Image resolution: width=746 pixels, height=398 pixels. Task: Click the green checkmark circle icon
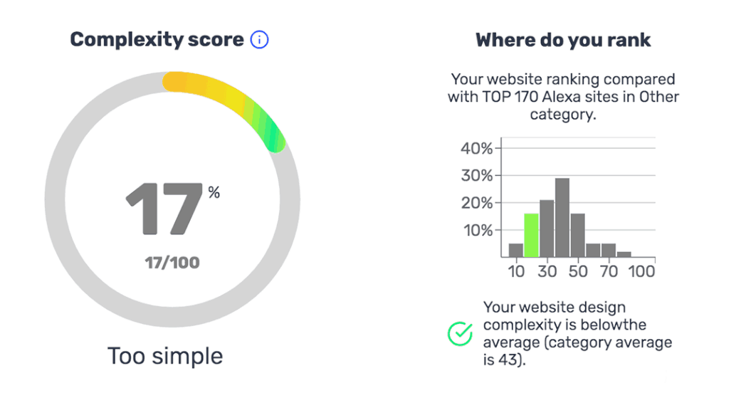pyautogui.click(x=460, y=334)
